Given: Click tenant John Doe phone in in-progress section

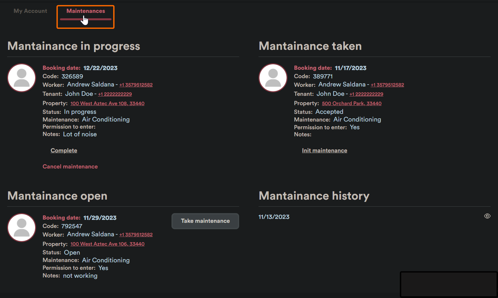Looking at the screenshot, I should (115, 94).
